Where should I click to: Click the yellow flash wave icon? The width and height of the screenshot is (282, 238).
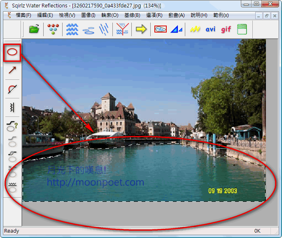[x=195, y=29]
